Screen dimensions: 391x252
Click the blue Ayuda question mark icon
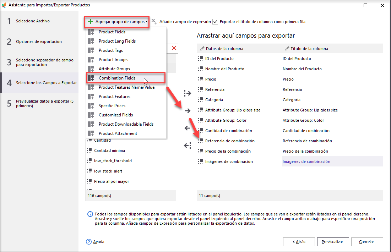[89, 242]
